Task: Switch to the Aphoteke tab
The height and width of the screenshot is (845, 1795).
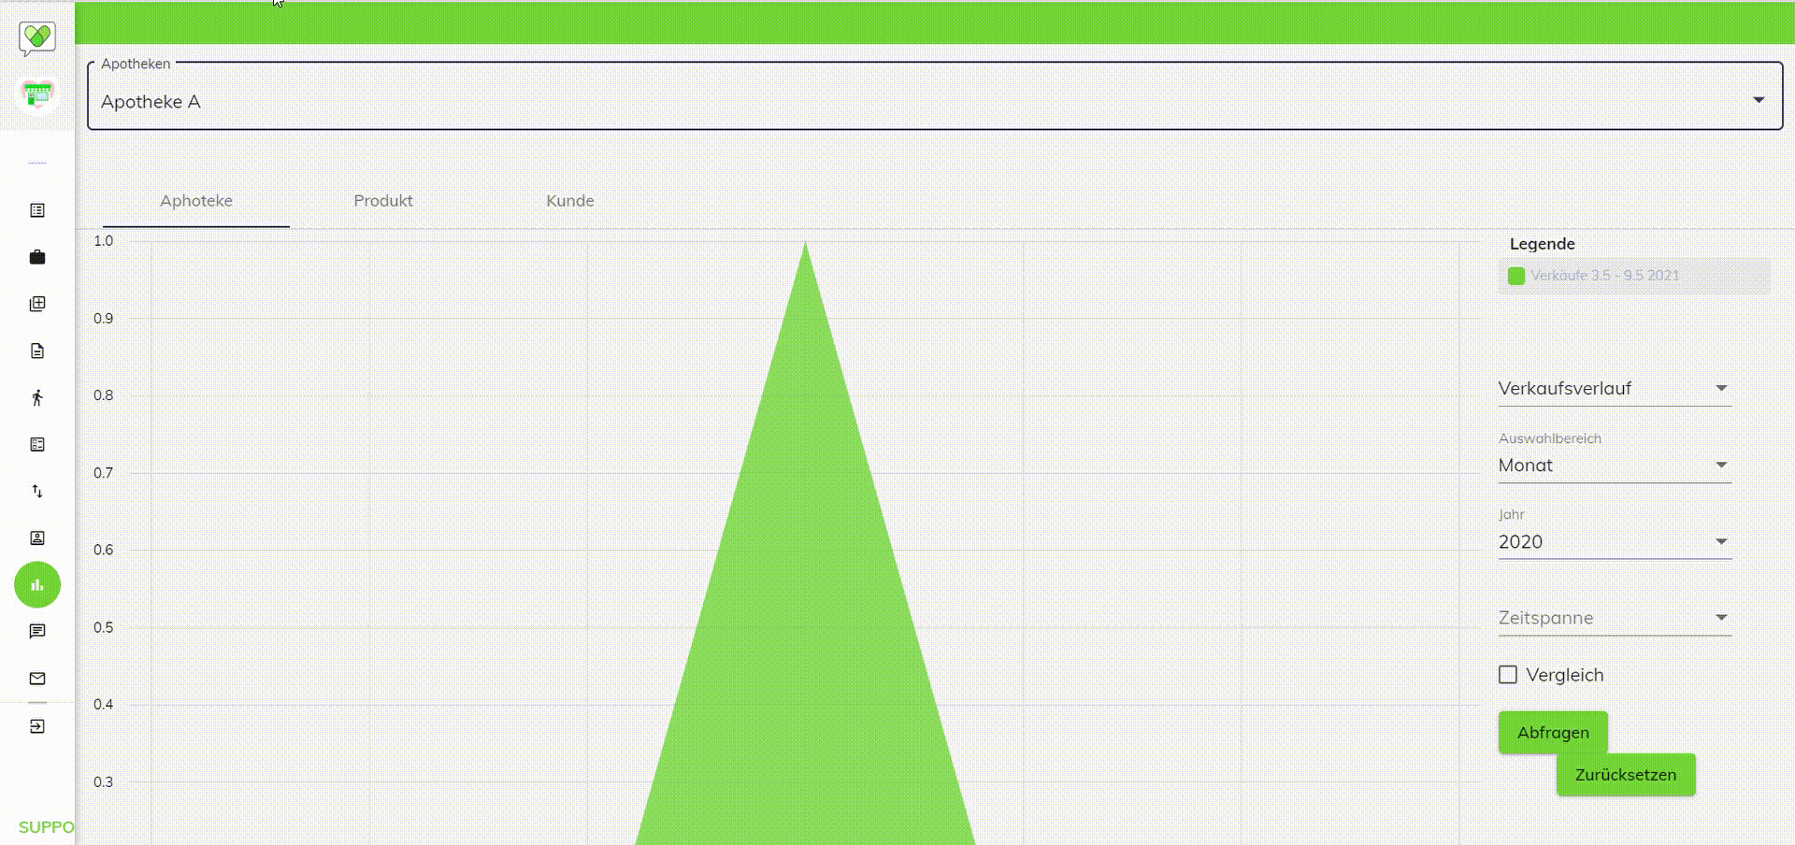Action: pos(196,201)
